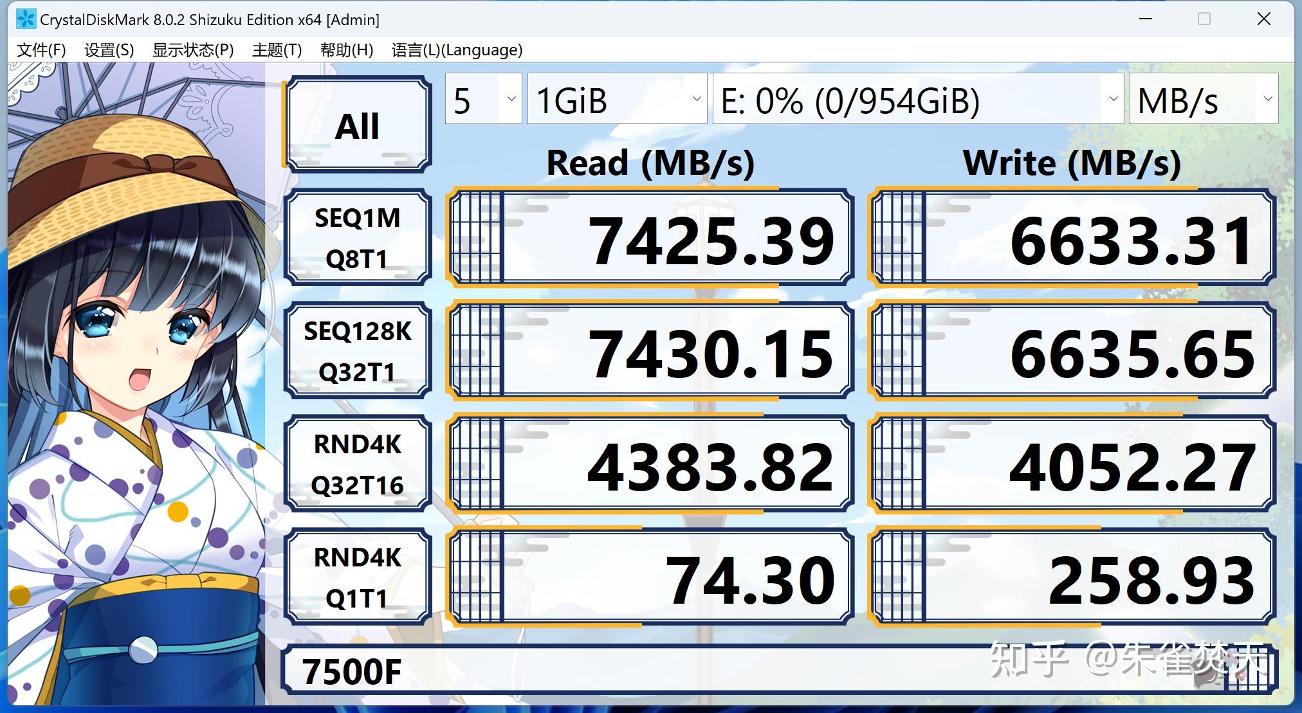
Task: Open the target drive dropdown showing E:
Action: tap(917, 99)
